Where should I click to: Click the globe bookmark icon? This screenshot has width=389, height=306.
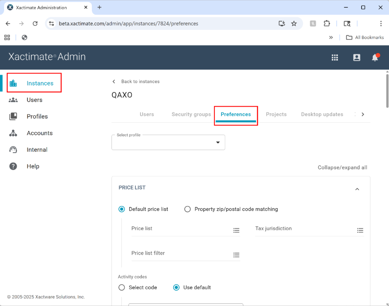24,37
